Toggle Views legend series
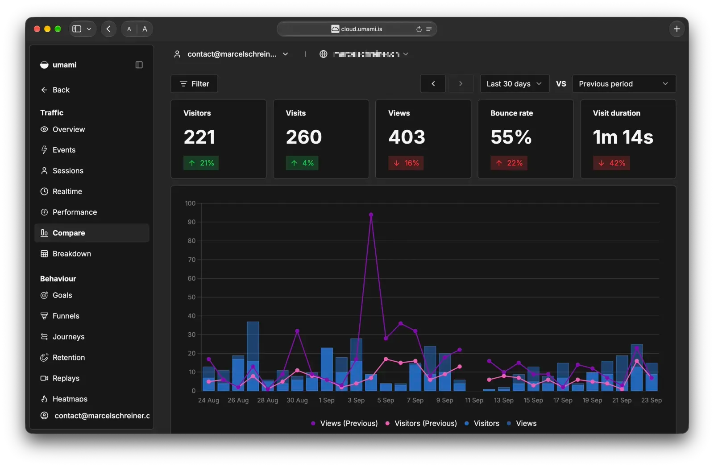The width and height of the screenshot is (714, 467). click(x=522, y=423)
